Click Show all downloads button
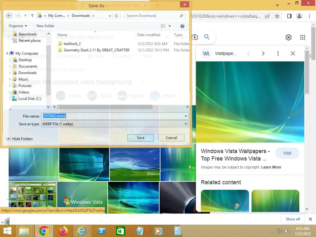The width and height of the screenshot is (316, 237). click(x=293, y=219)
